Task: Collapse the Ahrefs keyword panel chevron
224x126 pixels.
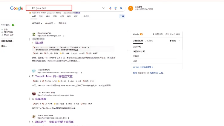Action: tap(179, 41)
